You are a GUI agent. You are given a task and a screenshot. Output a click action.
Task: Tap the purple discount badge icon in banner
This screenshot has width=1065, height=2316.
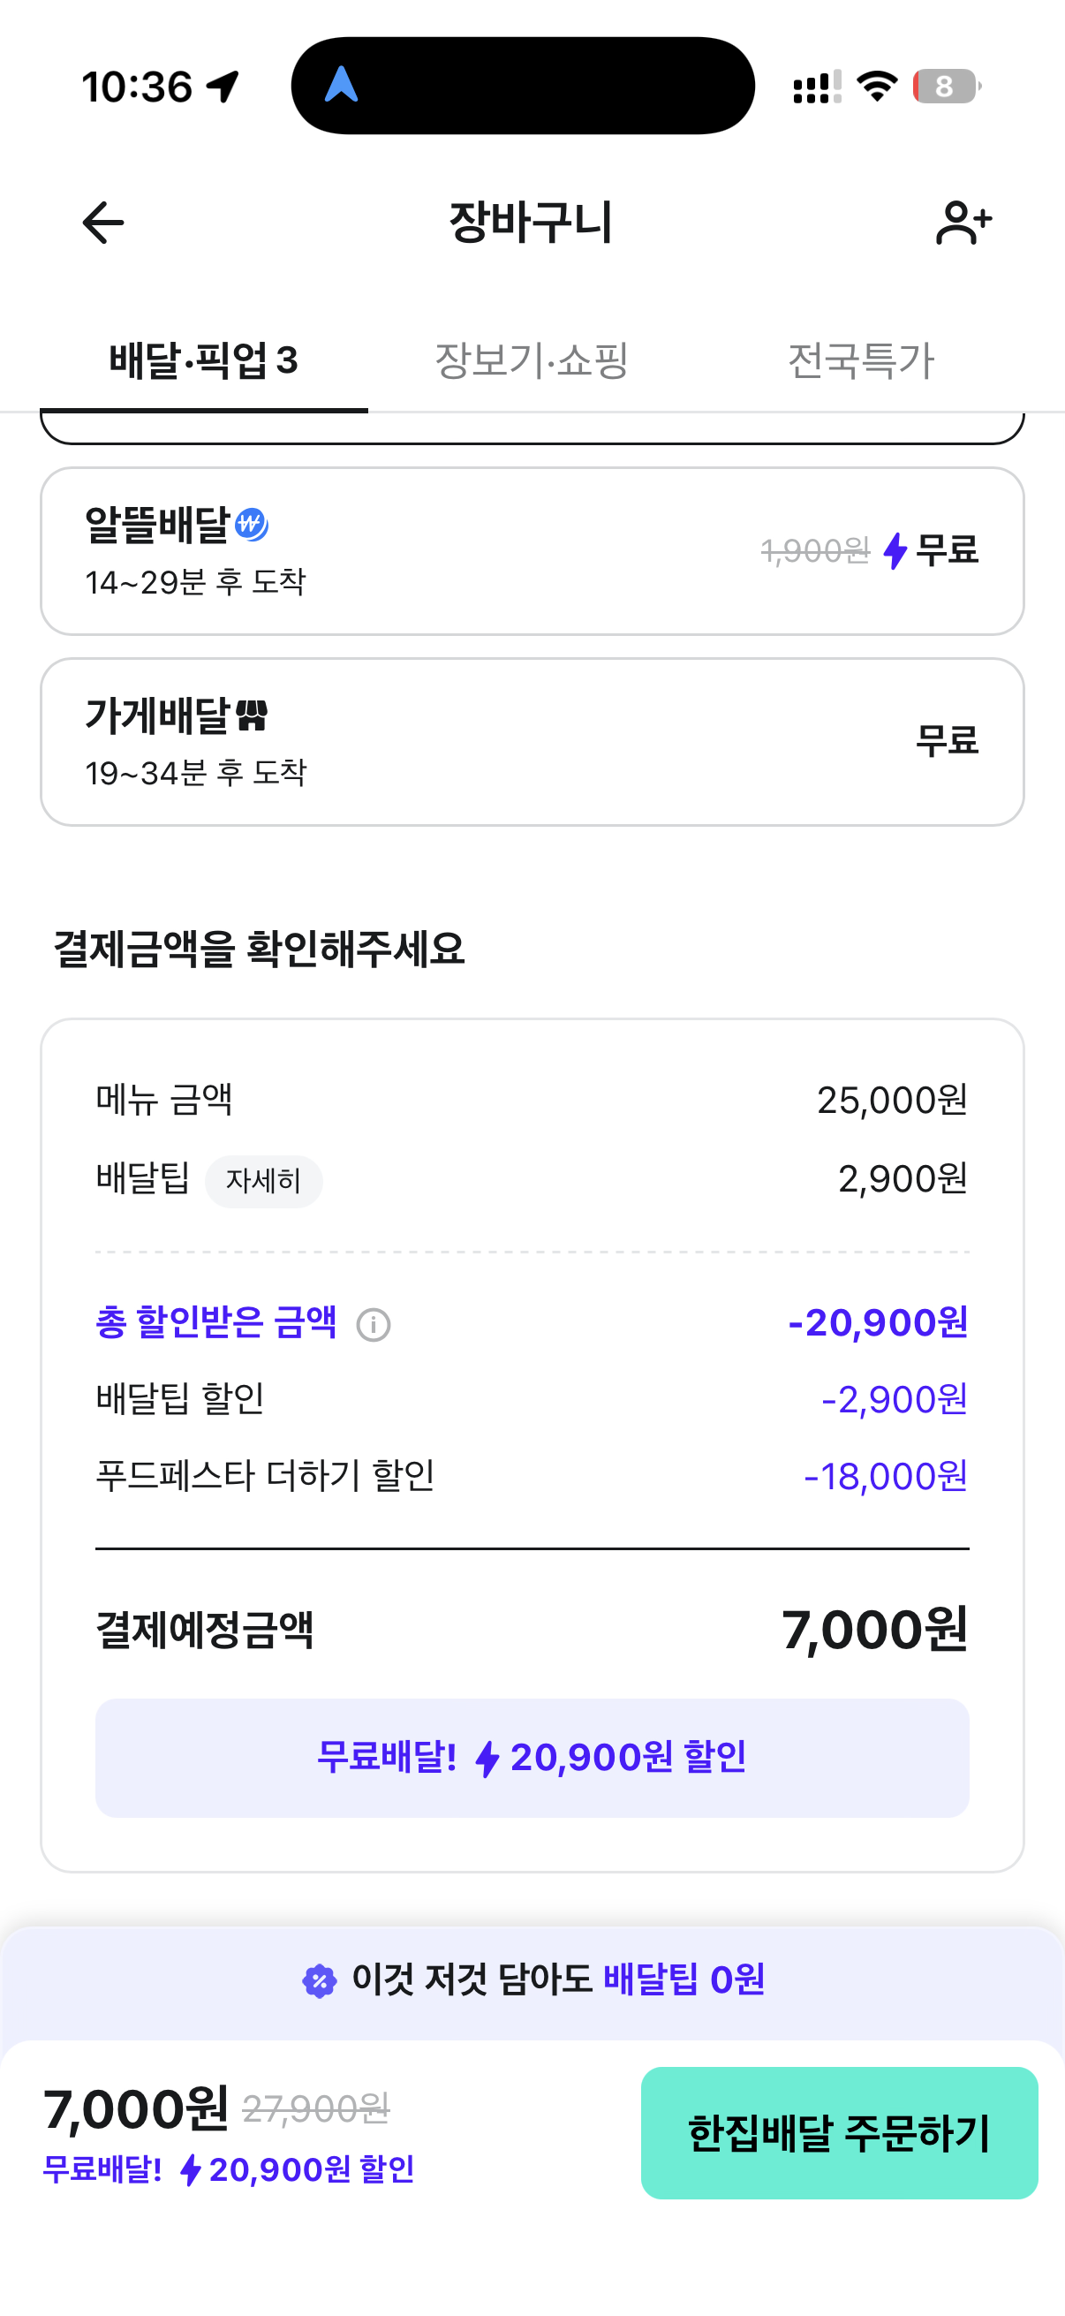pyautogui.click(x=319, y=1980)
